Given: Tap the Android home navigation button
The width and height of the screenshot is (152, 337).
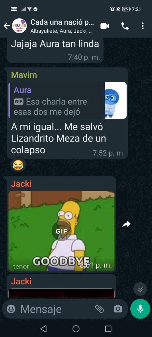Looking at the screenshot, I should (x=76, y=329).
